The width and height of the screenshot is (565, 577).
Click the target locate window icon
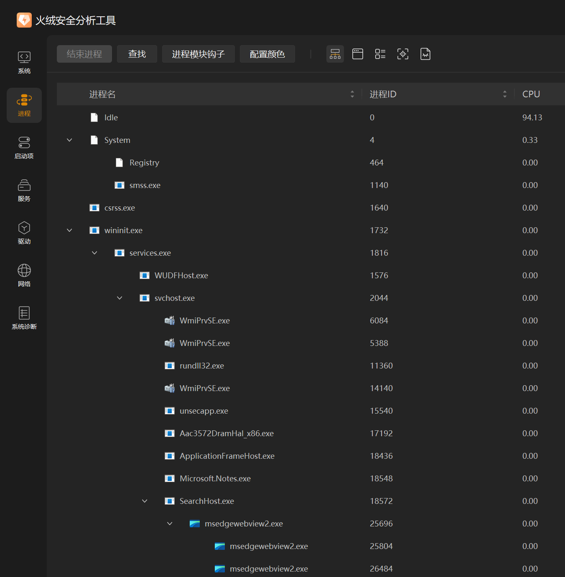point(403,54)
